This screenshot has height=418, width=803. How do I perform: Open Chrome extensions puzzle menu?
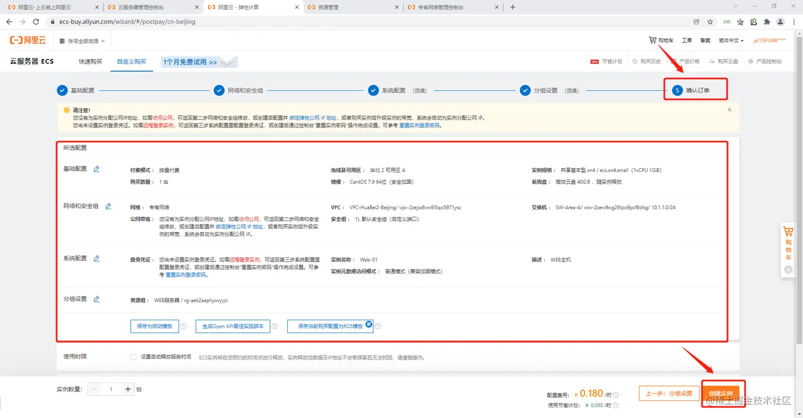tap(767, 22)
